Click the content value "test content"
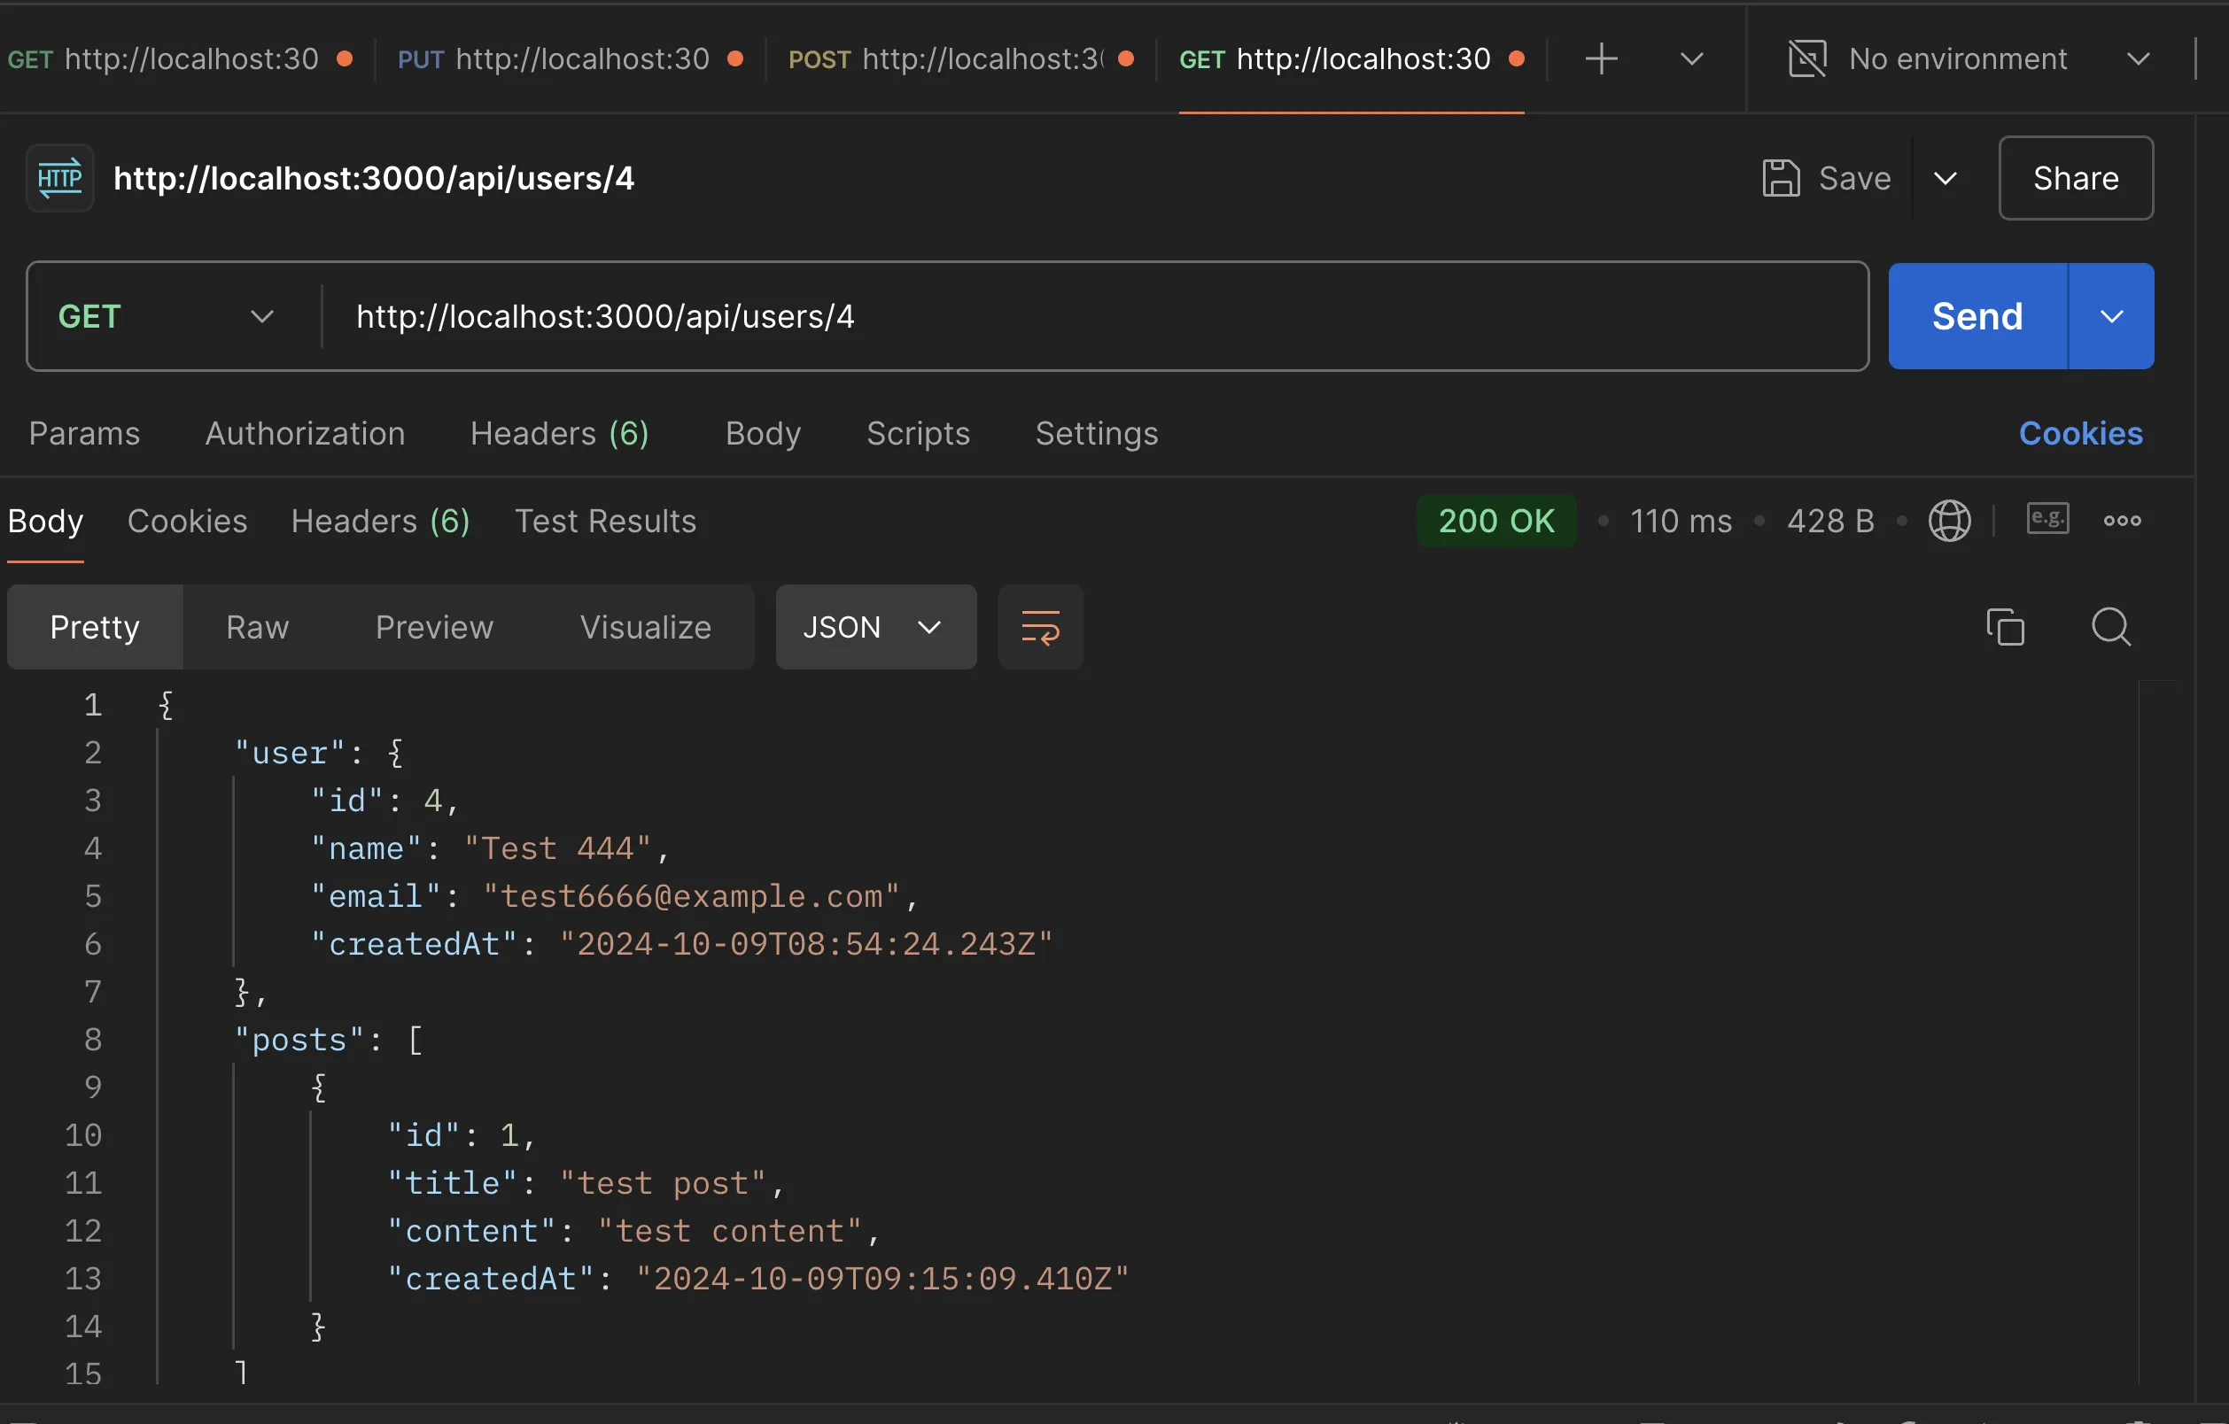The width and height of the screenshot is (2229, 1424). [x=729, y=1231]
